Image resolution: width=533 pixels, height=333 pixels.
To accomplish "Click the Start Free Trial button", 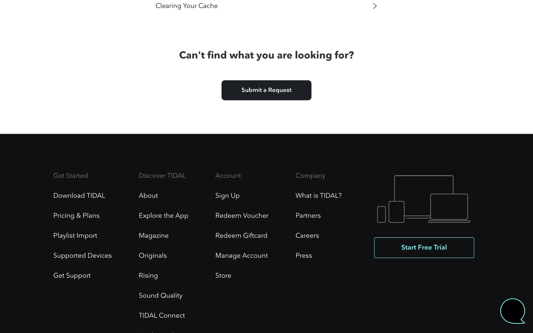I will pyautogui.click(x=424, y=248).
